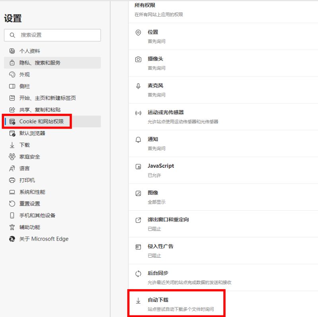
Task: Click the JavaScript JS icon
Action: [x=138, y=167]
